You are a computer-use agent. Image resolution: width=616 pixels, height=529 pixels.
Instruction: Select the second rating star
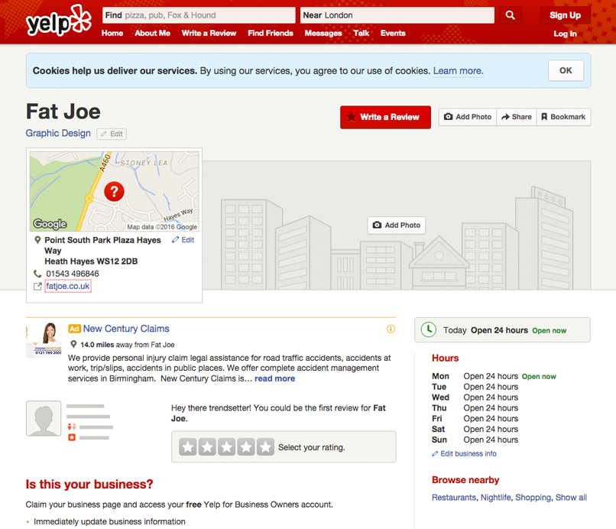[207, 447]
